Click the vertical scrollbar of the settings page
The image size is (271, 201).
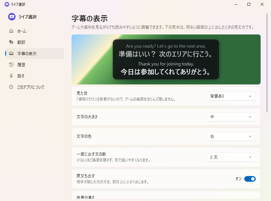(267, 63)
